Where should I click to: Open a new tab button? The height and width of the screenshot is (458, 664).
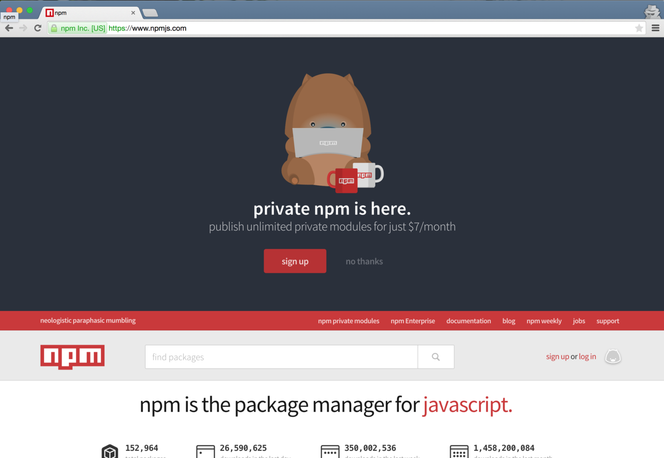pyautogui.click(x=150, y=13)
